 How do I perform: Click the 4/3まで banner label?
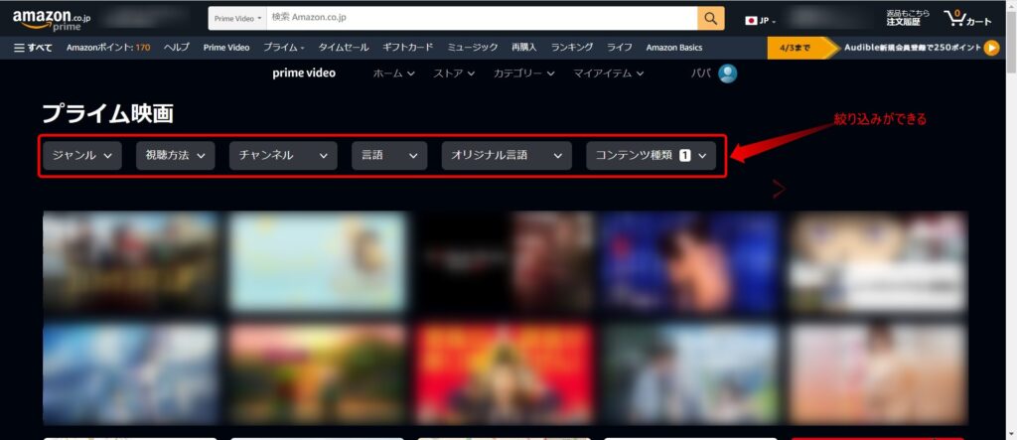[x=795, y=48]
